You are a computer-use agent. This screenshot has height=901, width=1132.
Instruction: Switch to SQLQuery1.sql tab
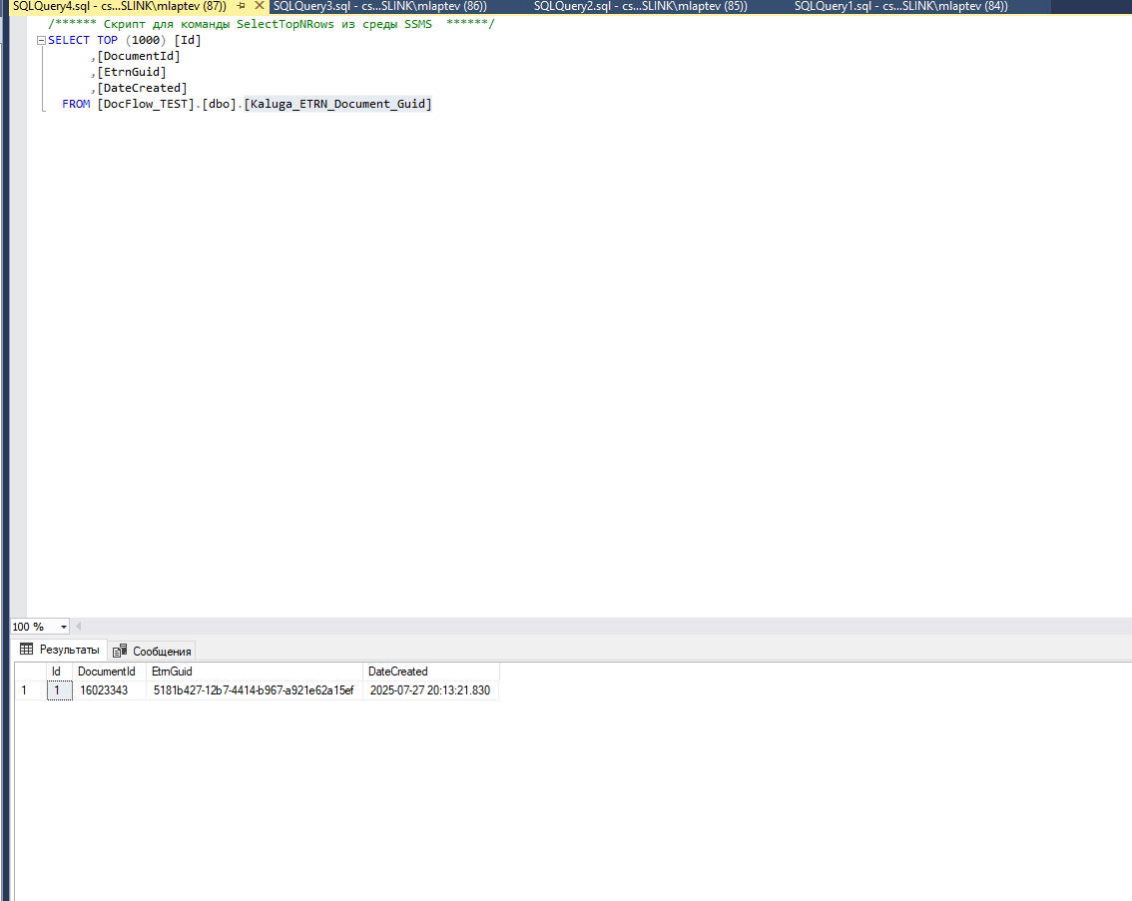[901, 7]
